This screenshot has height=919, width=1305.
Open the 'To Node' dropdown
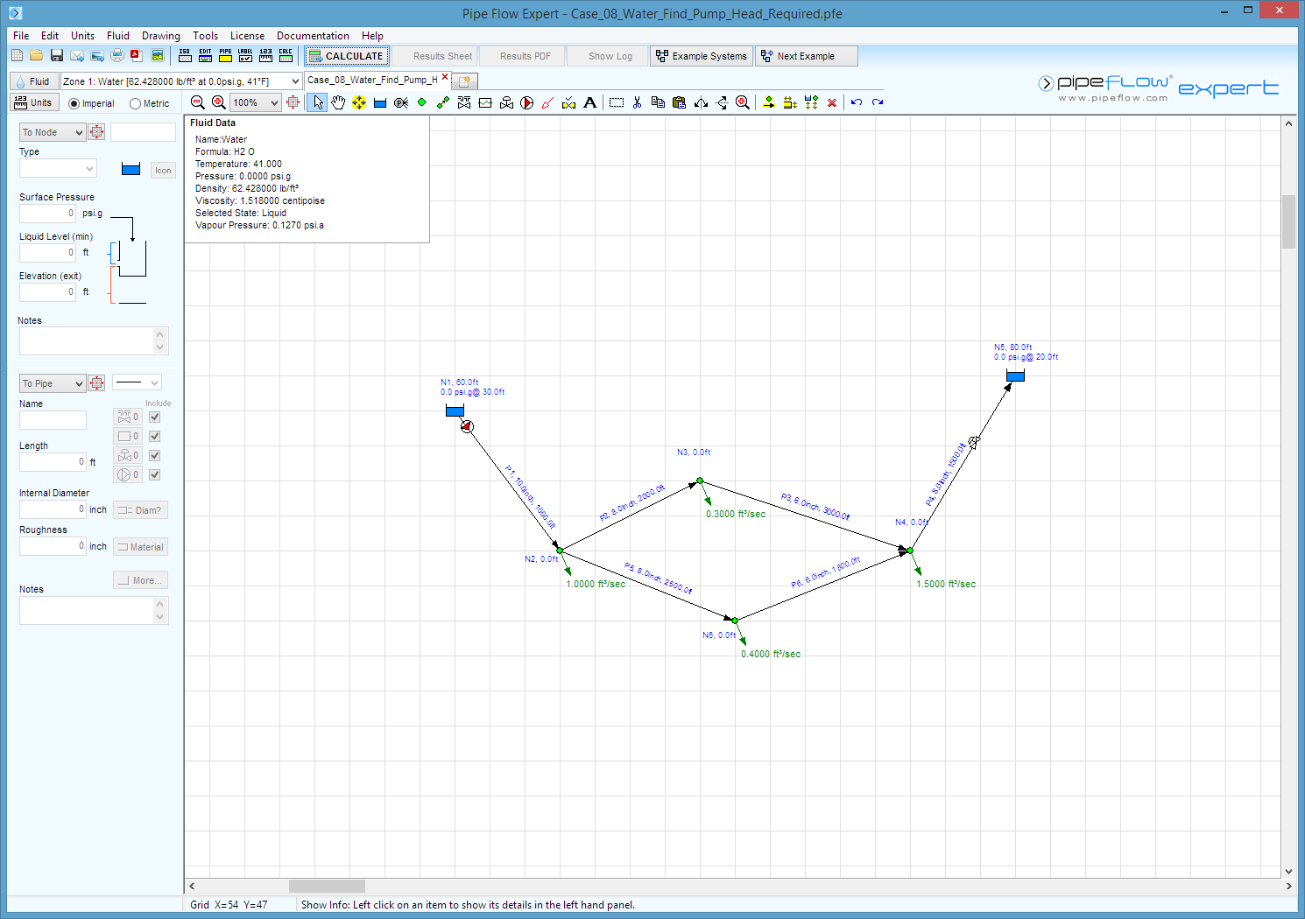(53, 132)
